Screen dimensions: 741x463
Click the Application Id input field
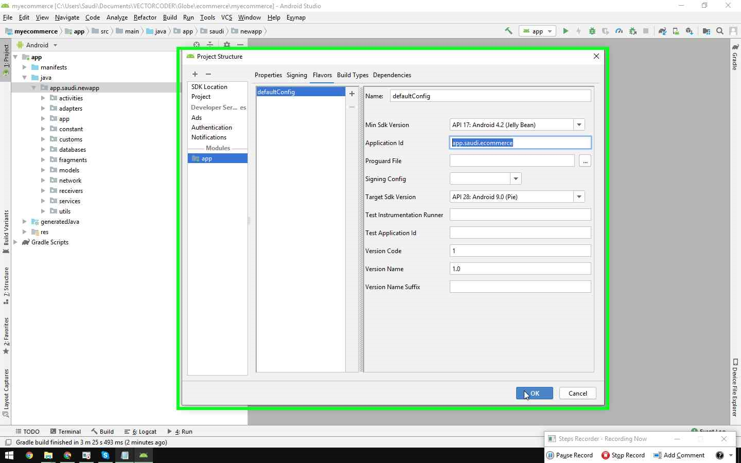520,143
